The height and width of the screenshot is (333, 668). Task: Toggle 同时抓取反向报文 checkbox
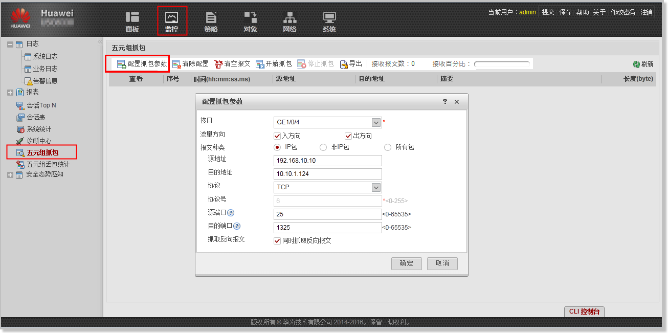coord(277,240)
